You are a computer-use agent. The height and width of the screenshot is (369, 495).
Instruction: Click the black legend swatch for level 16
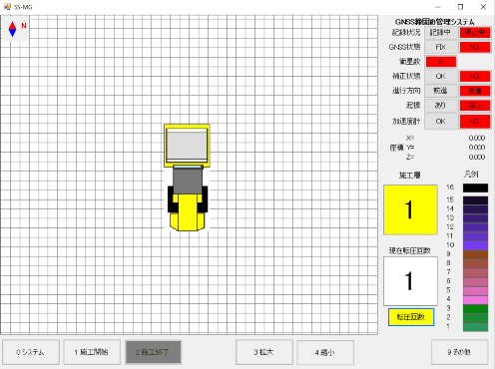pos(475,187)
